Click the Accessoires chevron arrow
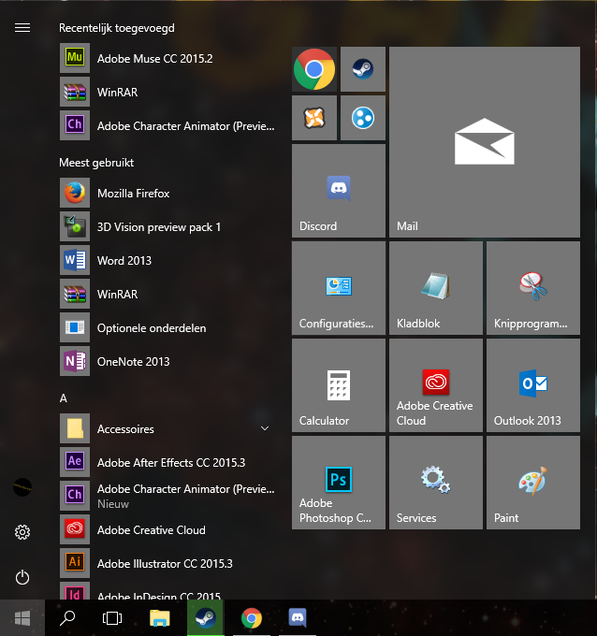 click(x=265, y=428)
